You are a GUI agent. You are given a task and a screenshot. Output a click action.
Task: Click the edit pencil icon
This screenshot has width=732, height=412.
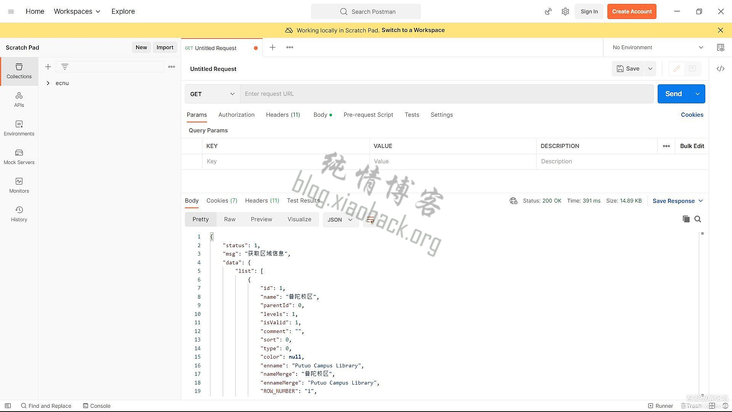click(x=677, y=69)
